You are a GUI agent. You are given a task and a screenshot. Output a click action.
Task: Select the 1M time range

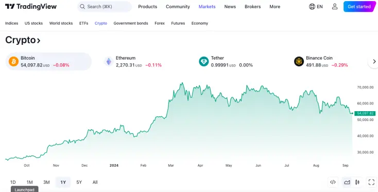(30, 182)
